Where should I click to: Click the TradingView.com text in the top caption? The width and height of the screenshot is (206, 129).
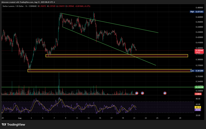pos(28,2)
